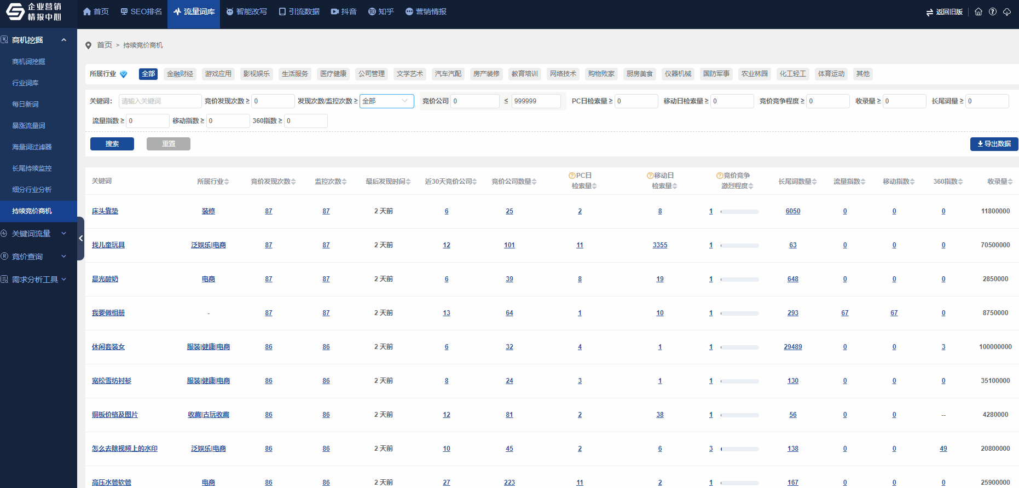Open the 长尾持续监控 sidebar menu item
Image resolution: width=1019 pixels, height=488 pixels.
[x=32, y=169]
